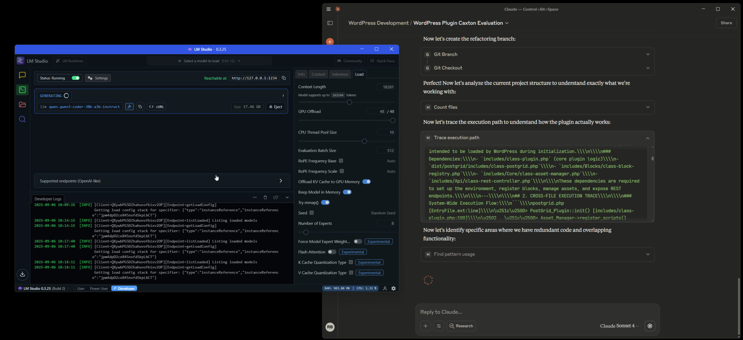Eject the loaded qwen3-coder model
The height and width of the screenshot is (340, 743).
point(275,107)
